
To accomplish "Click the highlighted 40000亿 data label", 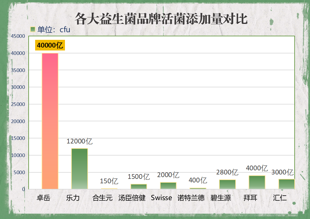I will tap(50, 45).
